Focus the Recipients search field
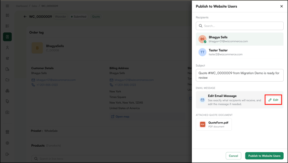 239,26
